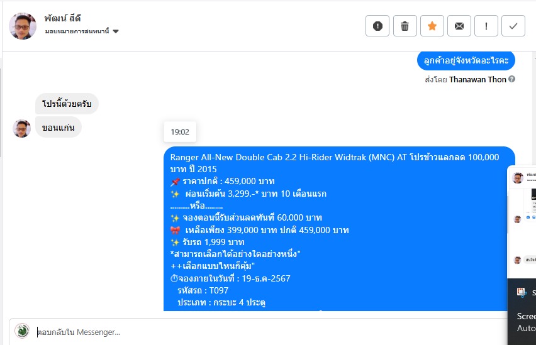The width and height of the screenshot is (536, 345).
Task: Click the contact name in the header
Action: click(63, 18)
